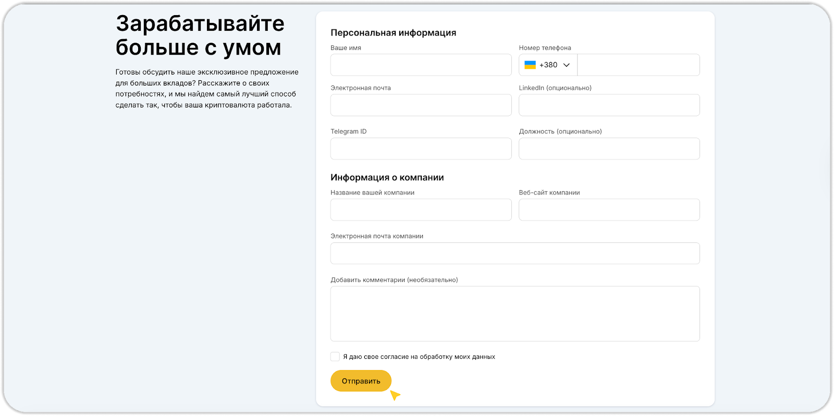
Task: Click the phone number input box
Action: [638, 65]
